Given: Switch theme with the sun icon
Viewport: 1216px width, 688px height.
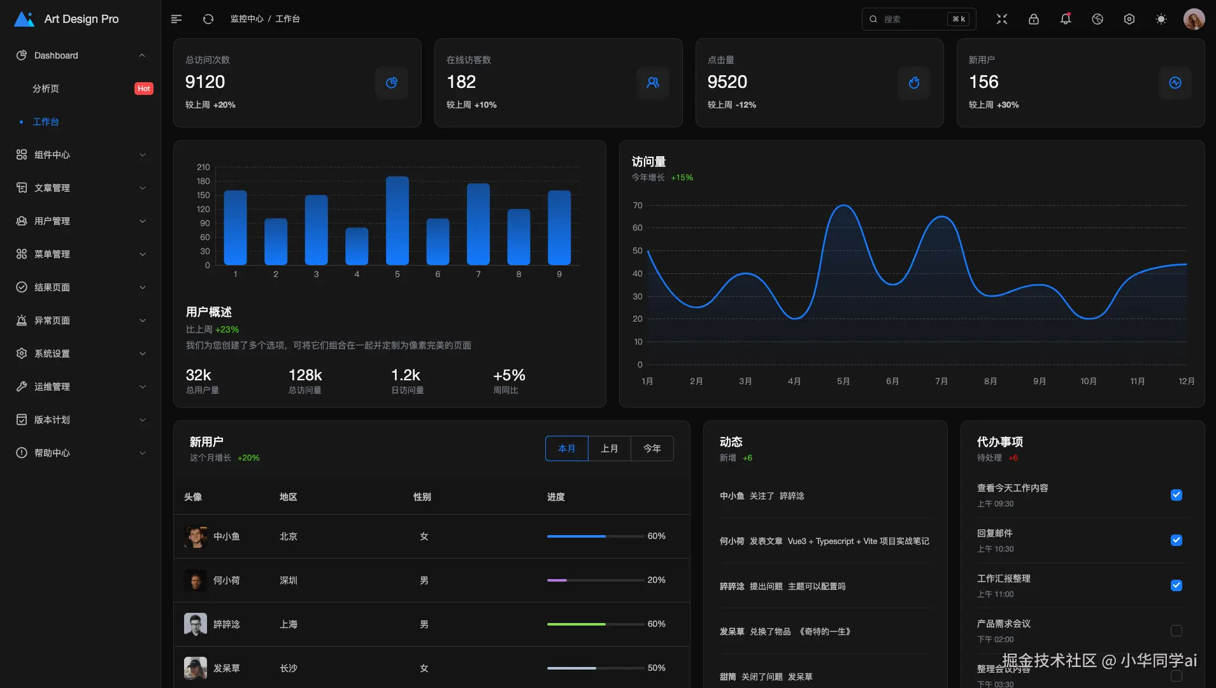Looking at the screenshot, I should (x=1161, y=19).
